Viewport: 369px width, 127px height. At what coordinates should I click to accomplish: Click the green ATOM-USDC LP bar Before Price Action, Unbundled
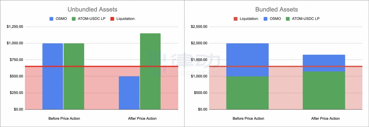coord(74,76)
